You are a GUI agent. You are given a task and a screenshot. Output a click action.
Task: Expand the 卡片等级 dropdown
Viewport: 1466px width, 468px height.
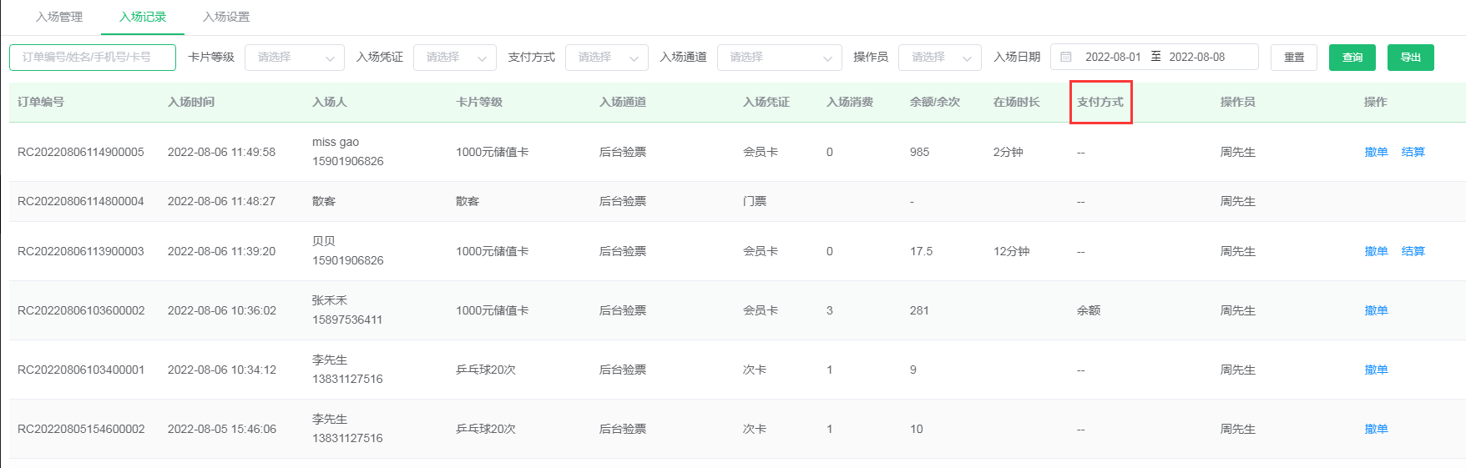point(294,57)
